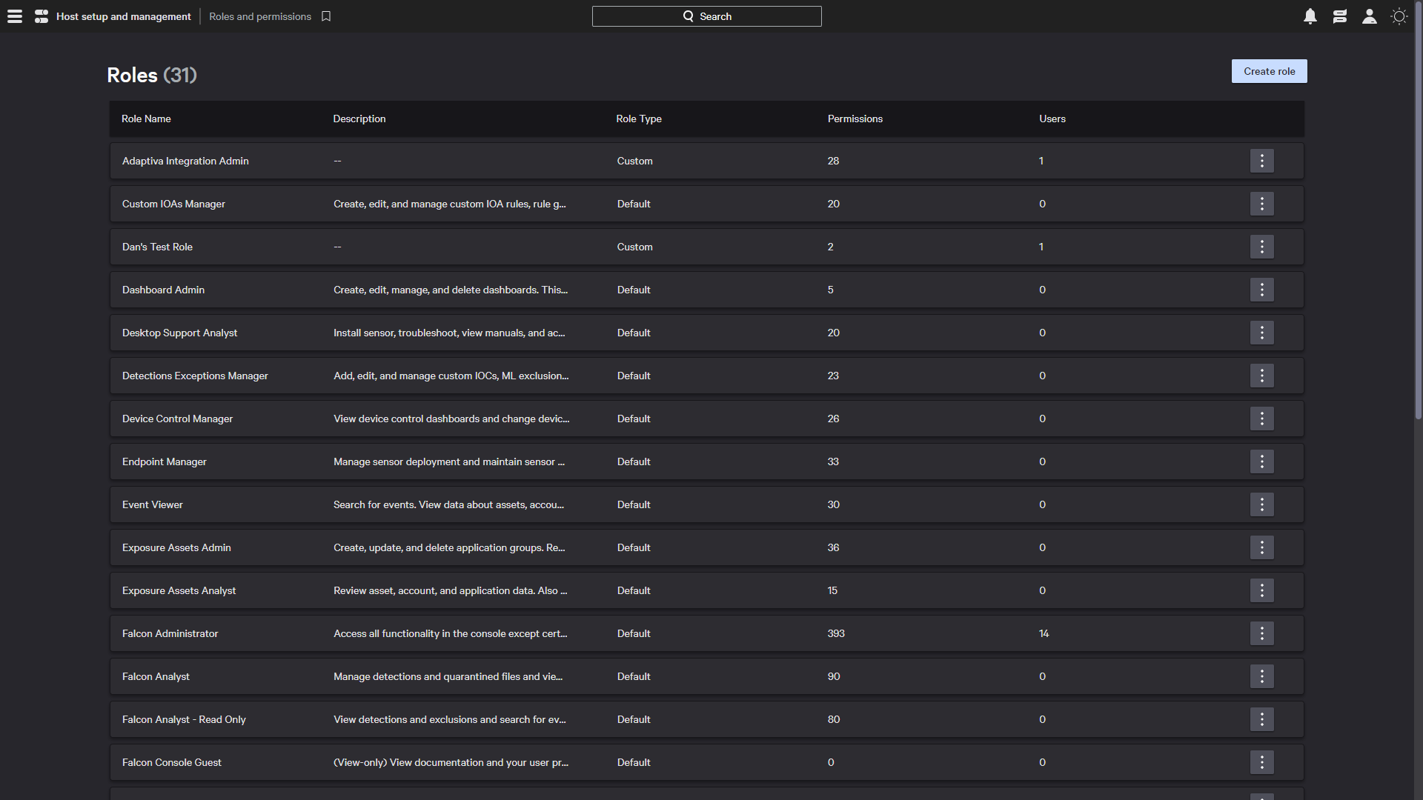This screenshot has width=1423, height=800.
Task: Click Host setup and management breadcrumb
Action: 123,16
